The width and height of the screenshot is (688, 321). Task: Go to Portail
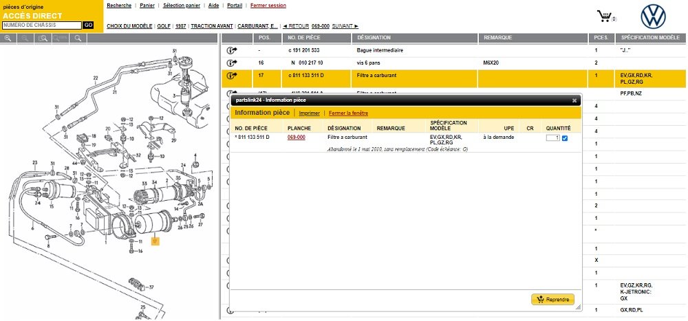point(235,5)
